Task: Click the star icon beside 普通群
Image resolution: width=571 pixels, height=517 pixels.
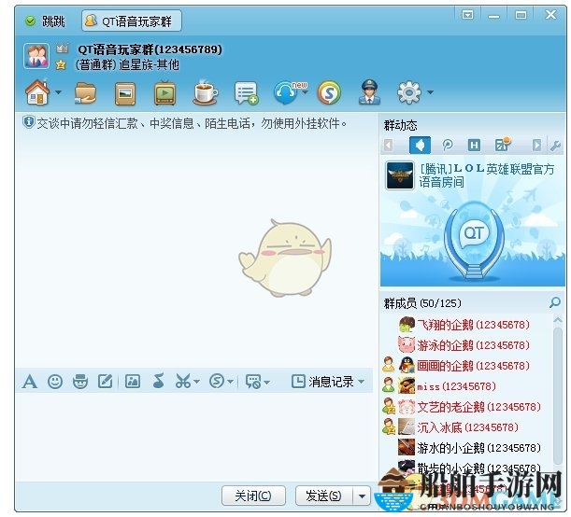Action: [61, 65]
